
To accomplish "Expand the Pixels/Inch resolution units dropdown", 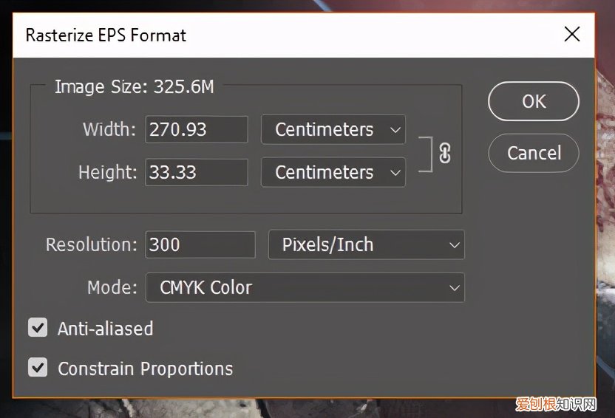I will (366, 244).
